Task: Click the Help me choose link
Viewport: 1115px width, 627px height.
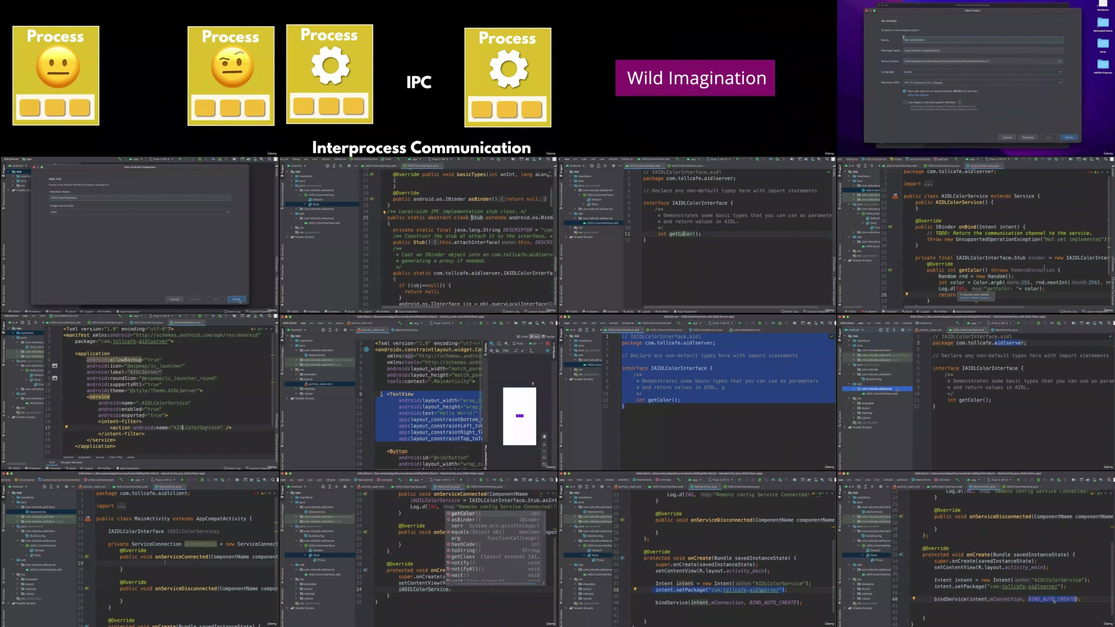Action: [x=918, y=95]
